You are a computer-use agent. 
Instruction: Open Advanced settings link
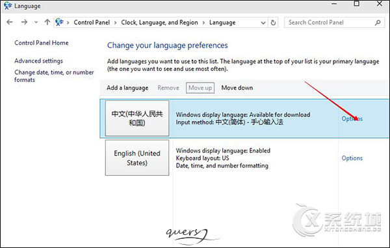point(38,61)
